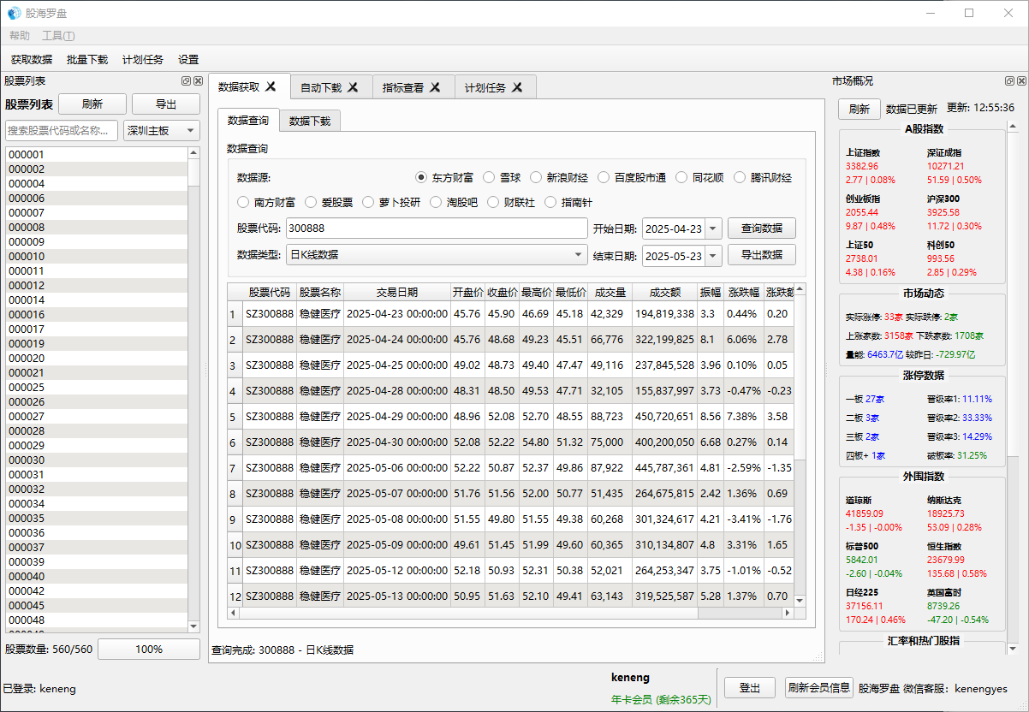Click 设置 in the toolbar
The width and height of the screenshot is (1029, 712).
(x=188, y=60)
